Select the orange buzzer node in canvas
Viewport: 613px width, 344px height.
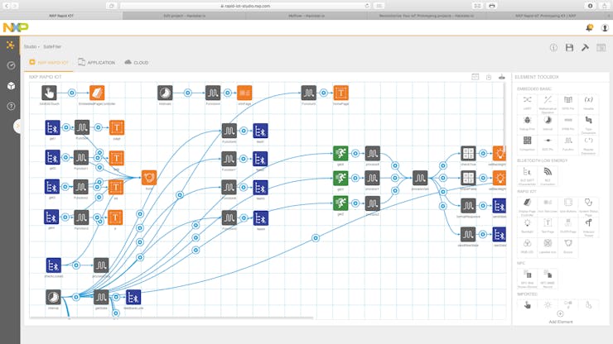(149, 178)
